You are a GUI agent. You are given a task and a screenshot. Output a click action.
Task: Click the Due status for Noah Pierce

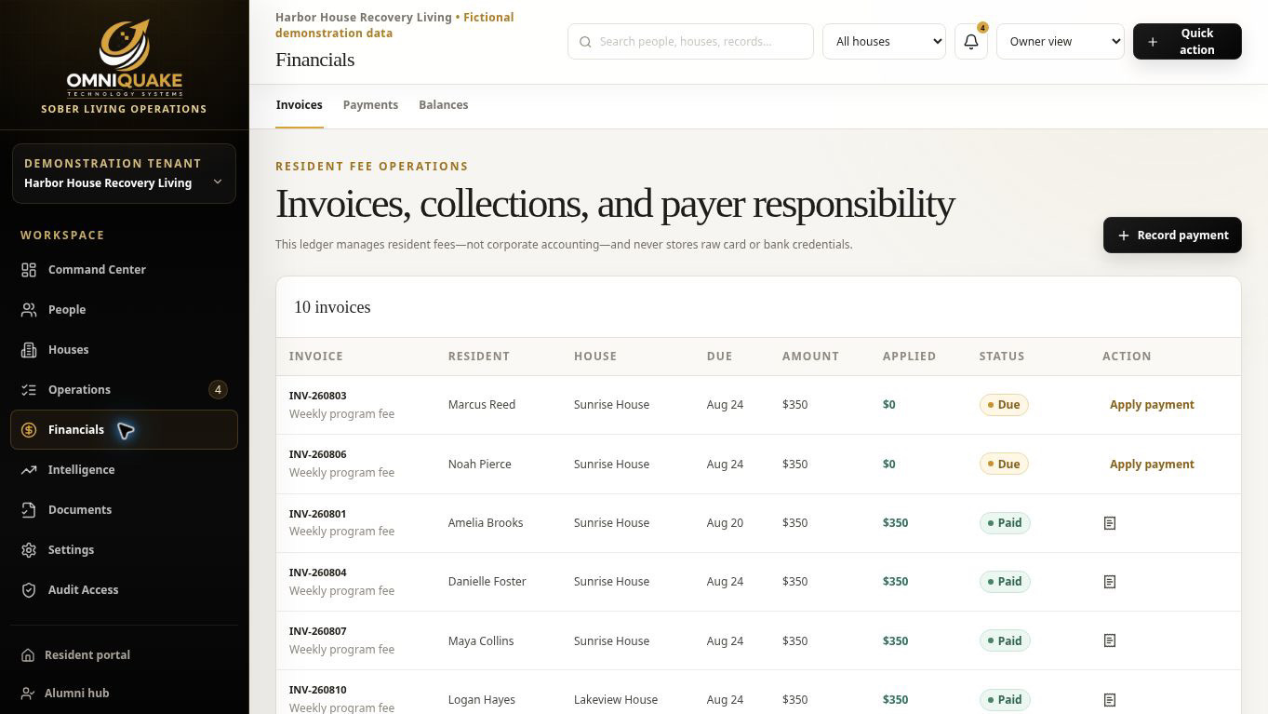tap(1004, 465)
